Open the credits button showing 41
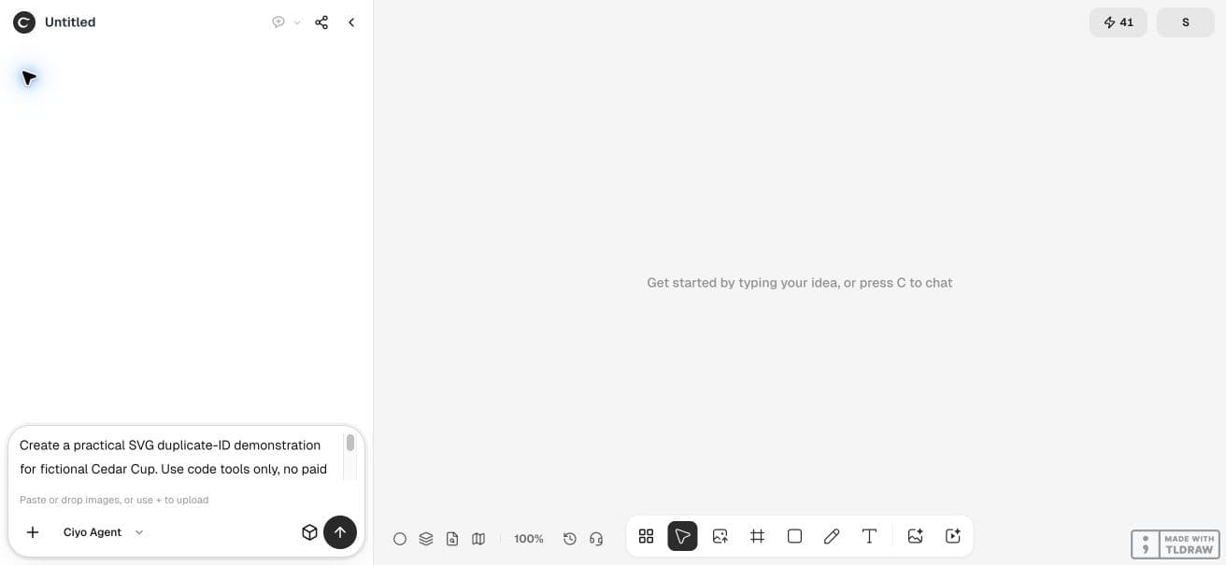Screen dimensions: 1226x565 tap(1119, 22)
